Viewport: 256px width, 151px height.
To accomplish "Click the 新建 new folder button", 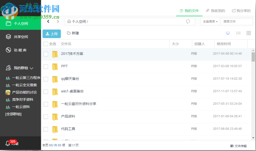I will 73,33.
